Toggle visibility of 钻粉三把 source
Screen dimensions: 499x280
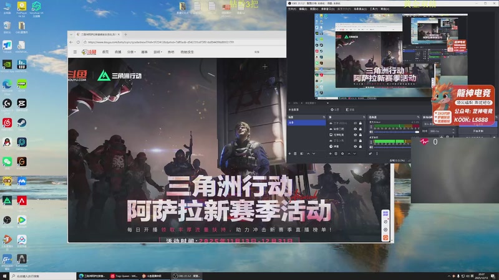(x=355, y=129)
